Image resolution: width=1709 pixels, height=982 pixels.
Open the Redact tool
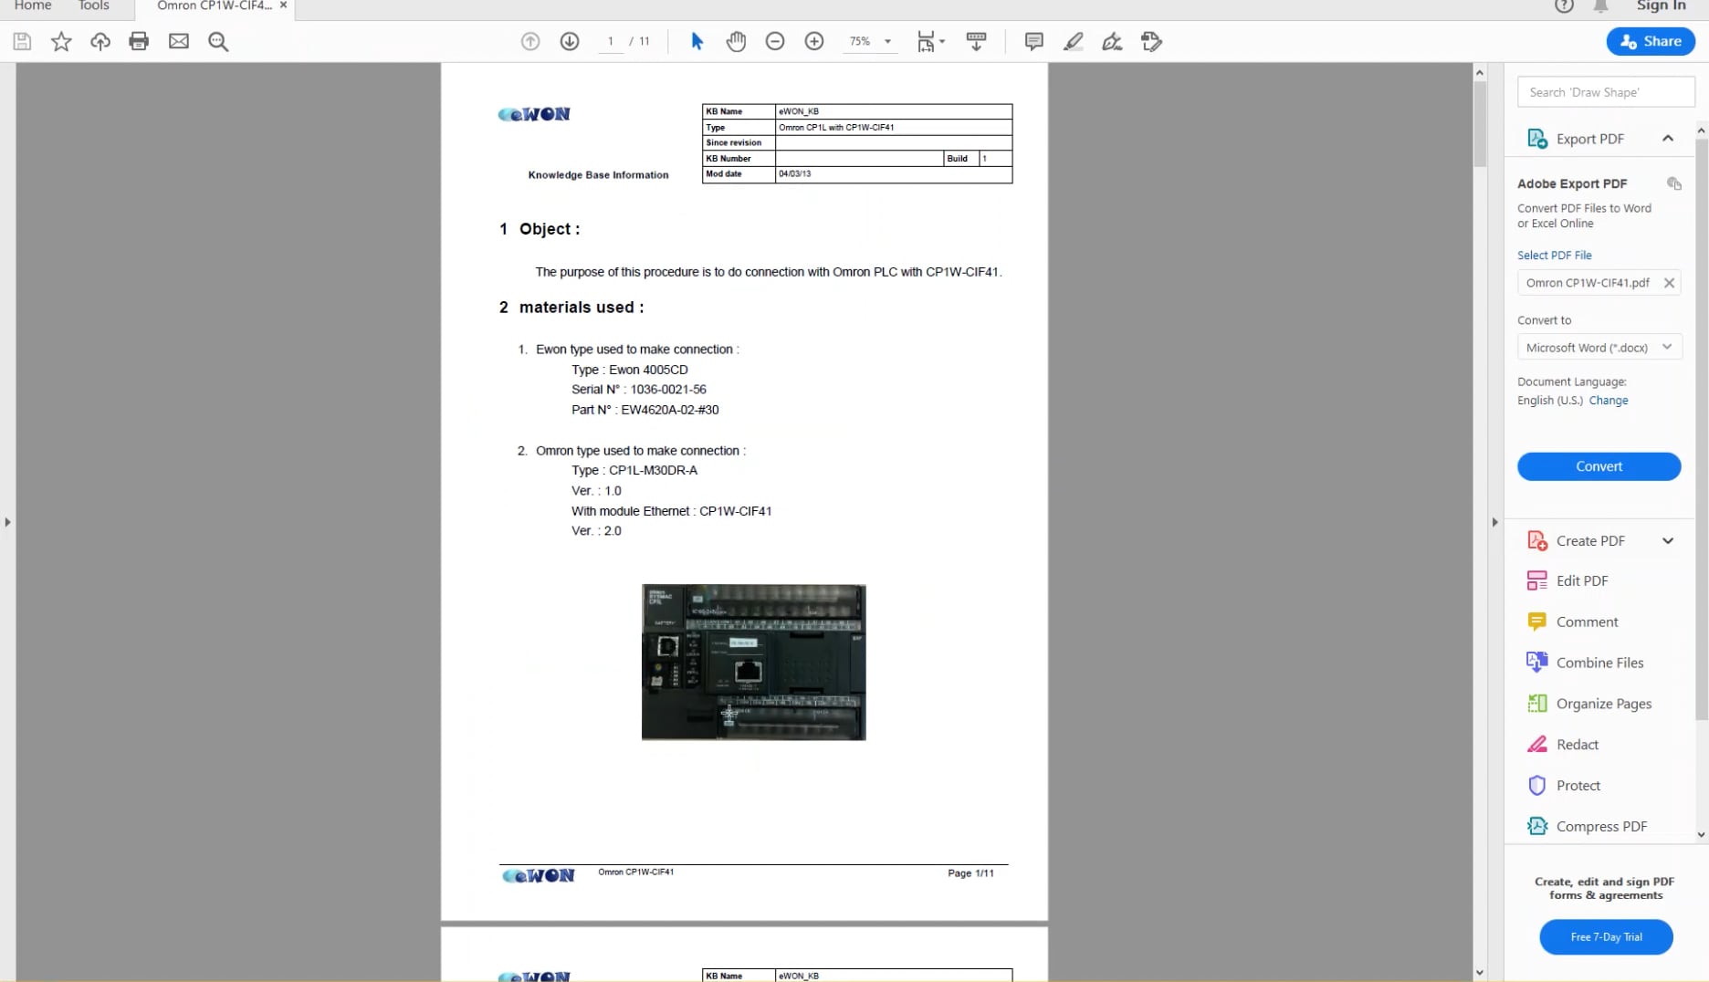[x=1578, y=744]
